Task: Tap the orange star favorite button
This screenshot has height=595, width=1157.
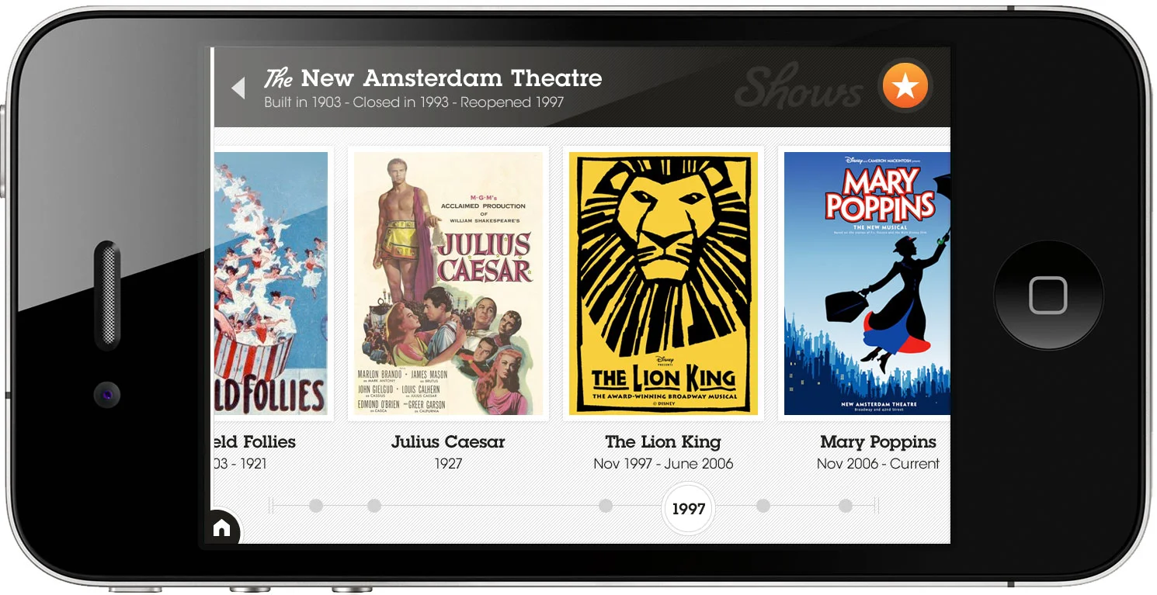Action: (905, 85)
